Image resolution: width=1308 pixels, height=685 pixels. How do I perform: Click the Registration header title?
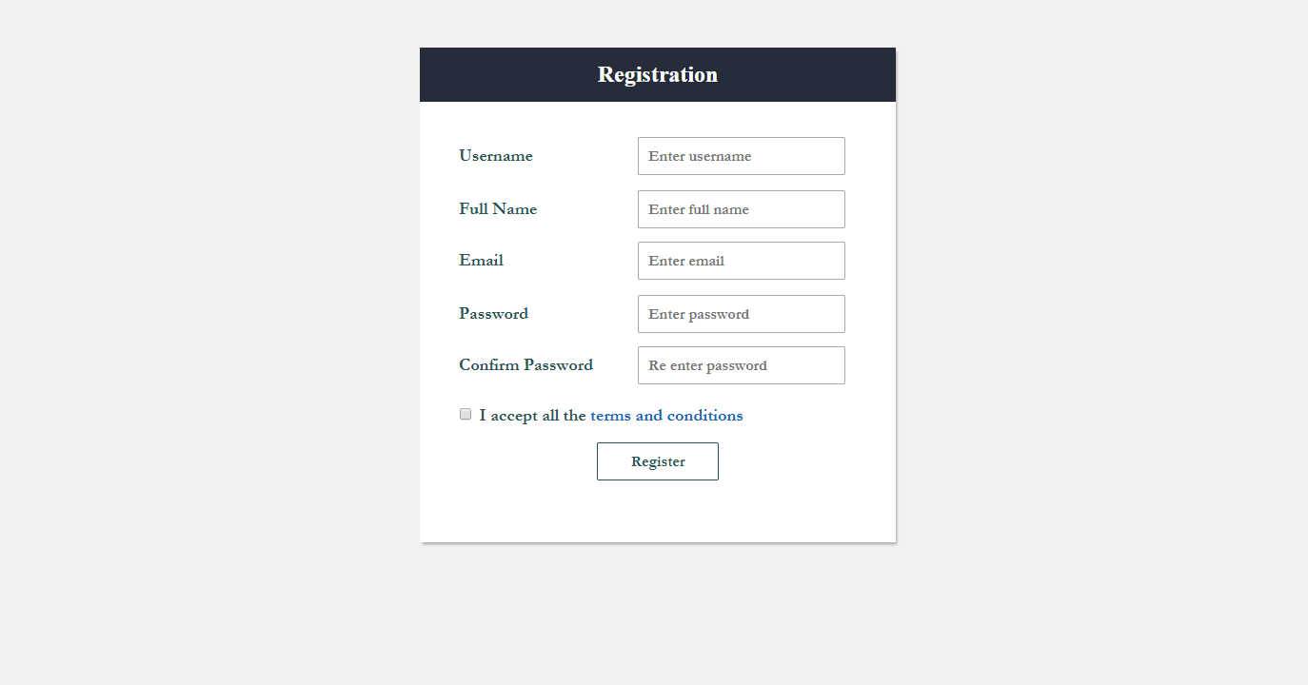[657, 74]
